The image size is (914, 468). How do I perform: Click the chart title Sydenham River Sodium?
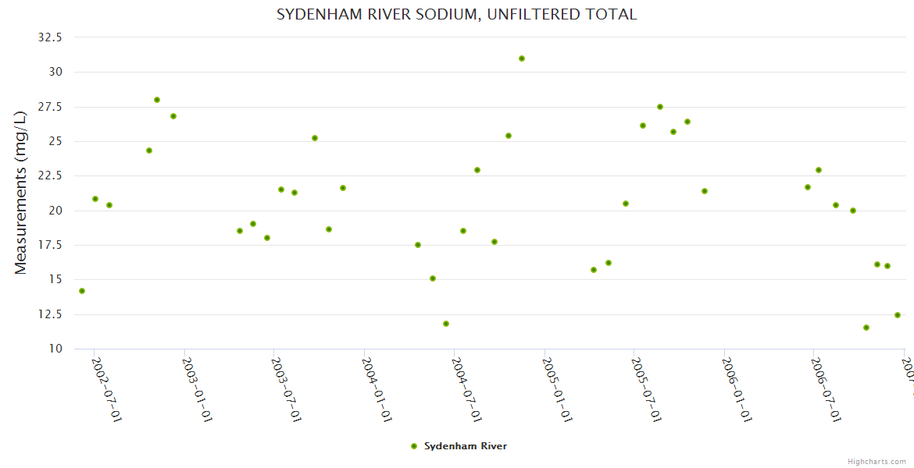(456, 15)
